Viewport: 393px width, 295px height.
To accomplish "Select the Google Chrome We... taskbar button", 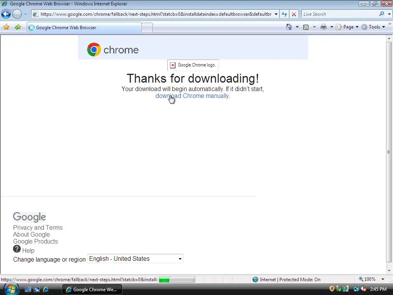I will tap(92, 289).
